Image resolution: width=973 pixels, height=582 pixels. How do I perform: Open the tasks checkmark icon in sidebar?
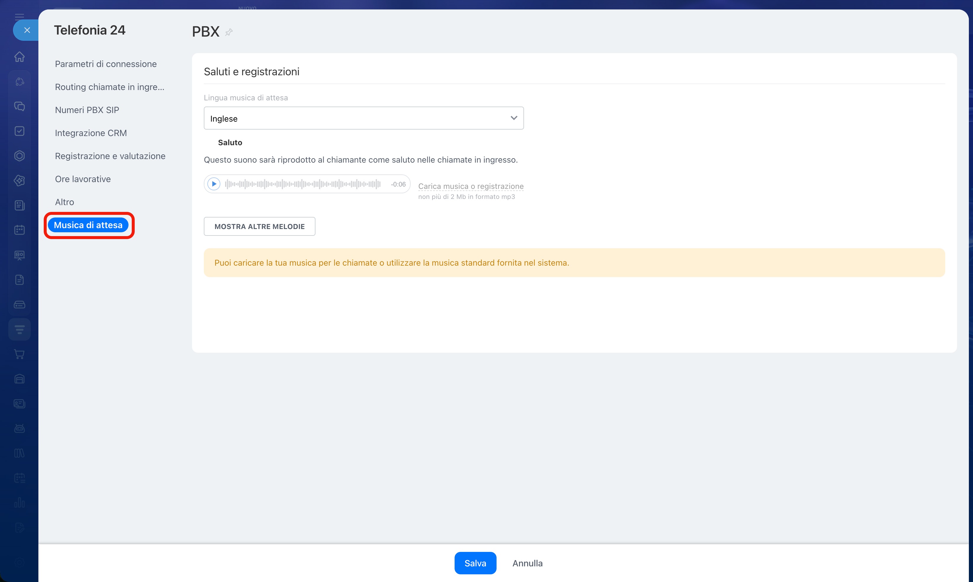pyautogui.click(x=19, y=131)
